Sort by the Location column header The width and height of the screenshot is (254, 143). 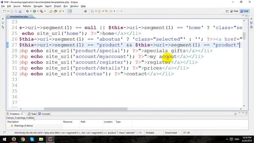108,122
